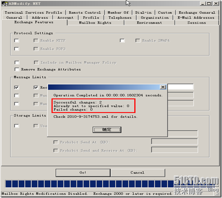This screenshot has width=222, height=198.
Task: Select the E-Mail Addresses tab
Action: [196, 18]
